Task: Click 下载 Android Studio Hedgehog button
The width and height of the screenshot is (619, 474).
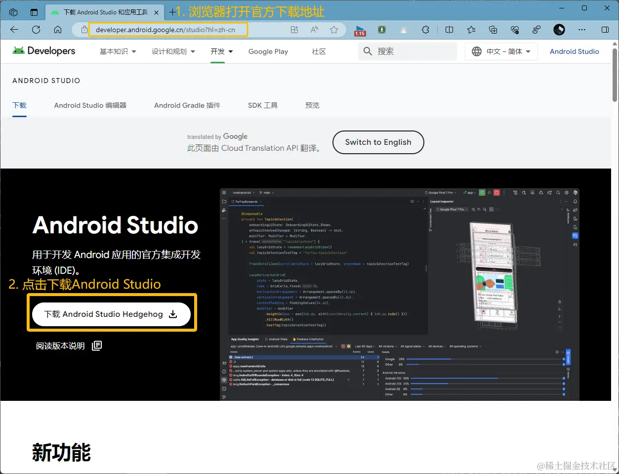Action: tap(111, 314)
